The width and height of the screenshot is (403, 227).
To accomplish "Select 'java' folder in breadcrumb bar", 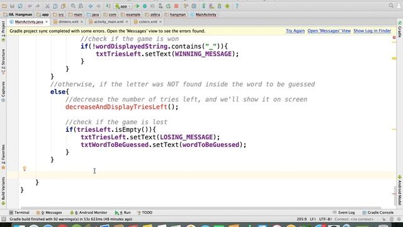I will coord(93,15).
